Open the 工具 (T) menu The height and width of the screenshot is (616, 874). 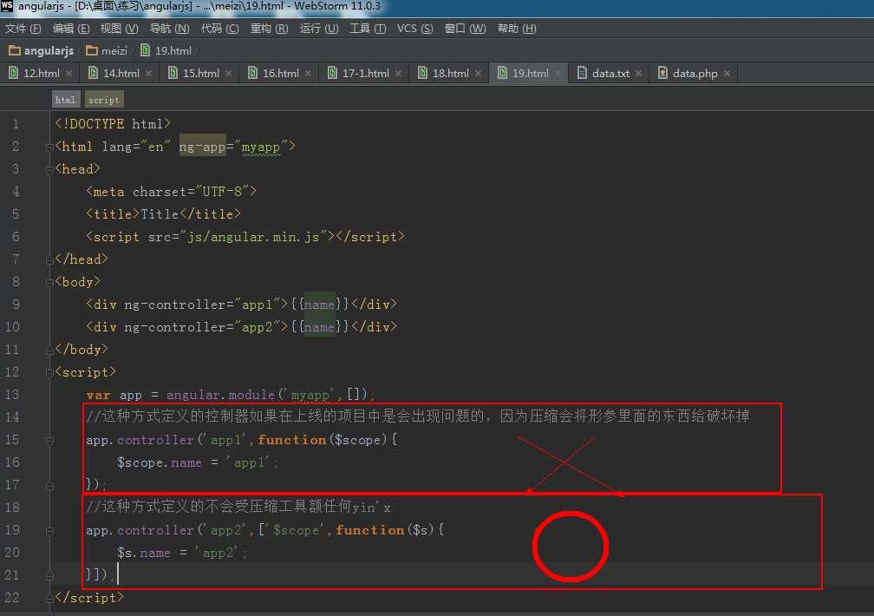pos(368,29)
